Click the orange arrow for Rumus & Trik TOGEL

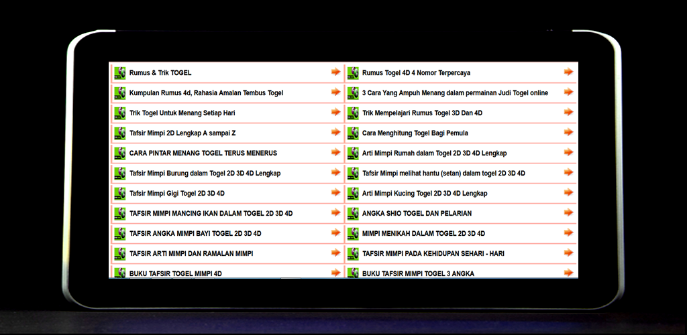tap(335, 72)
